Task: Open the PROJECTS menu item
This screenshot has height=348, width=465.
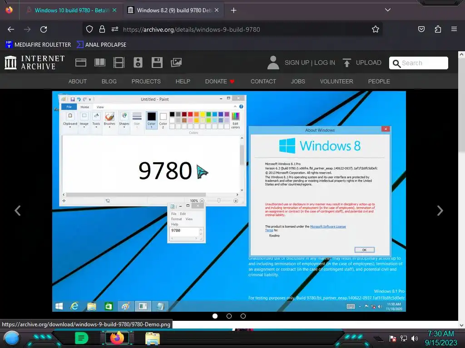Action: [x=146, y=82]
